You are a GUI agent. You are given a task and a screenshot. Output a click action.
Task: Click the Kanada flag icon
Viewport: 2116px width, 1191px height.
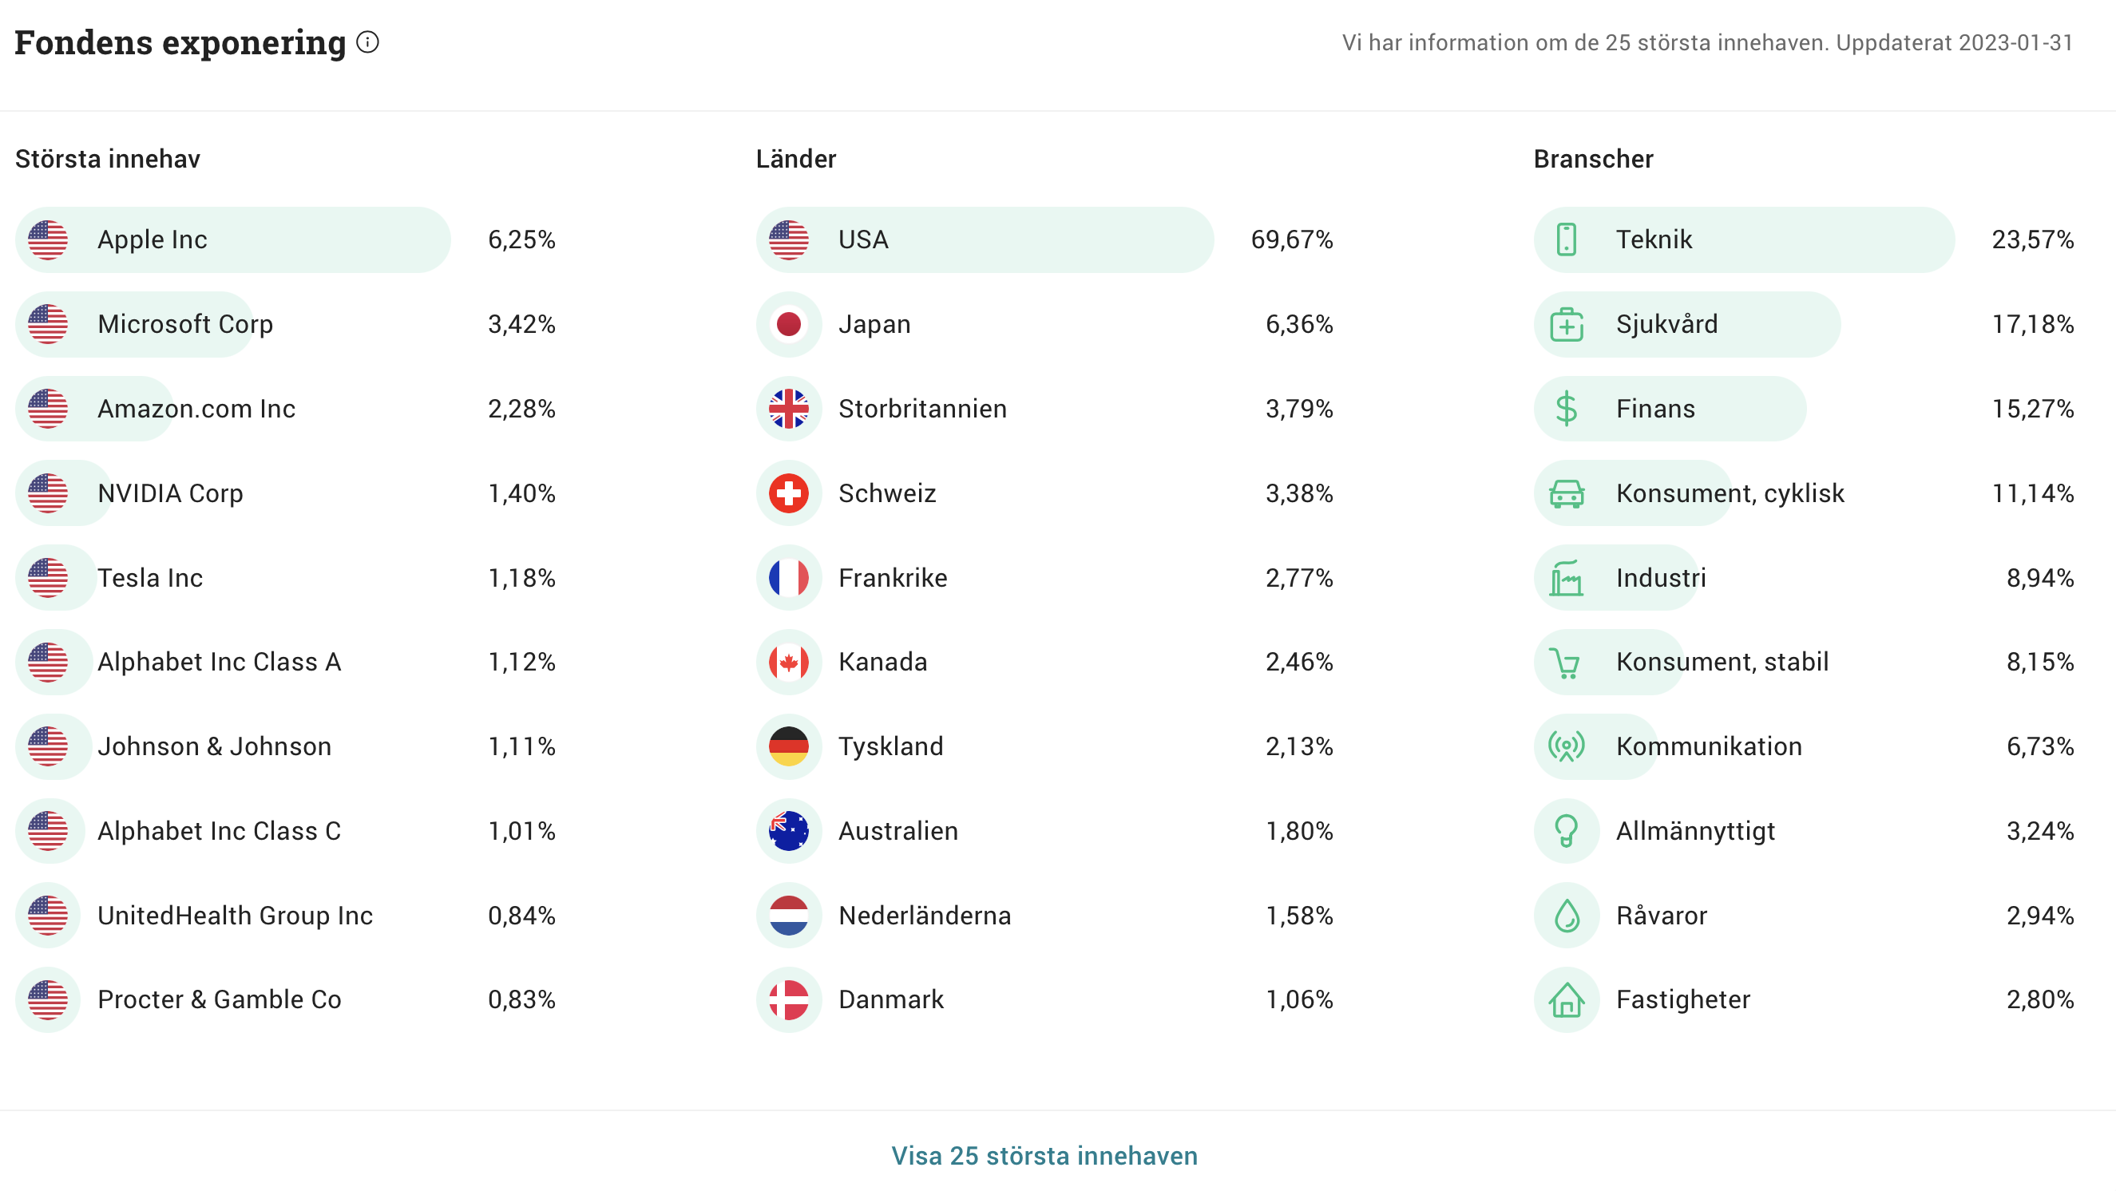789,662
